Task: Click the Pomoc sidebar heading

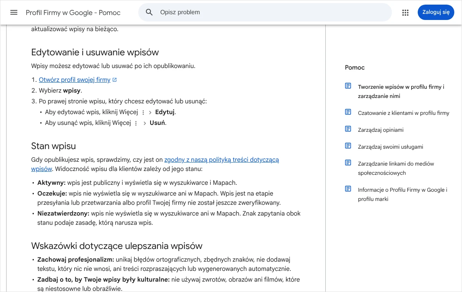Action: (355, 68)
